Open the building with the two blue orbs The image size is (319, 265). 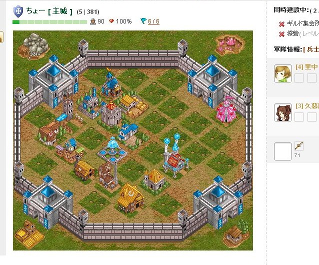(175, 155)
